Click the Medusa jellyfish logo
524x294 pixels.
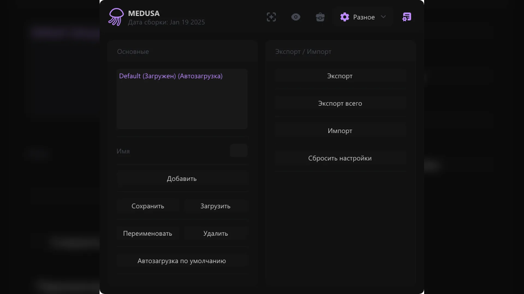point(116,17)
